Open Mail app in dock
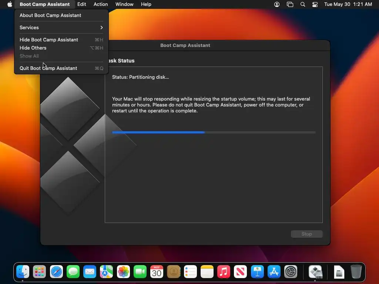 tap(90, 272)
